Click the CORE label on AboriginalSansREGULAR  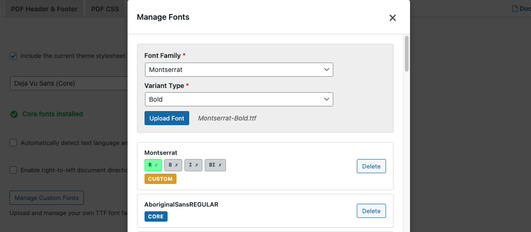(x=156, y=216)
